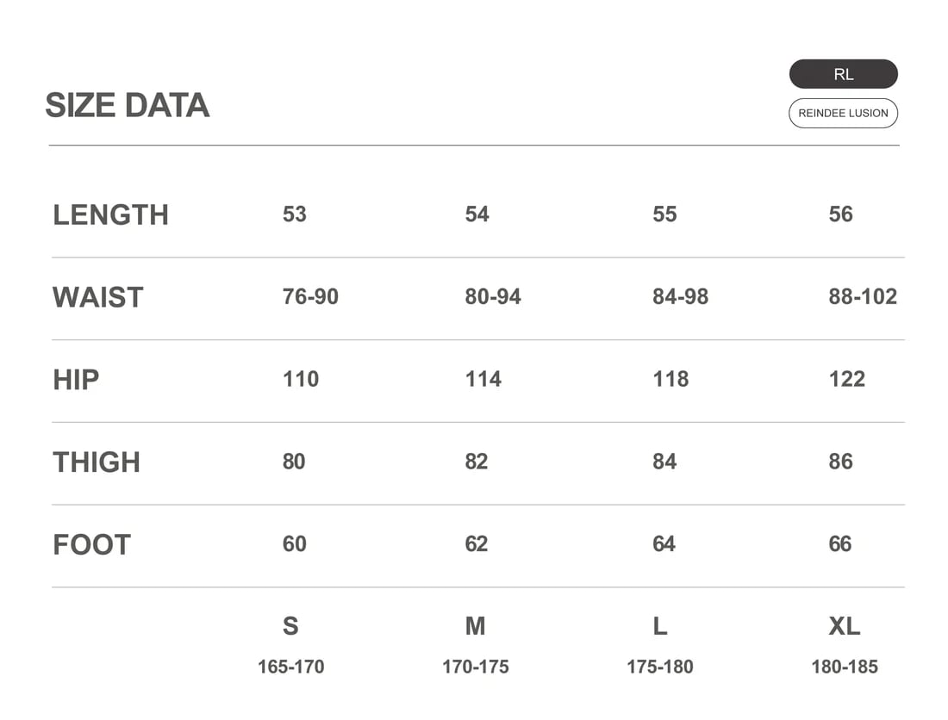Click the 180-185 height range
Screen dimensions: 948x720
tap(844, 667)
